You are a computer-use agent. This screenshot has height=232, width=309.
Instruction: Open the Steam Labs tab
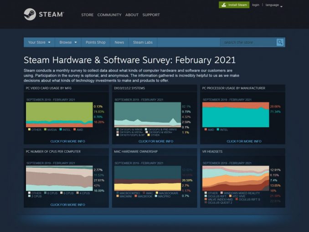point(143,42)
